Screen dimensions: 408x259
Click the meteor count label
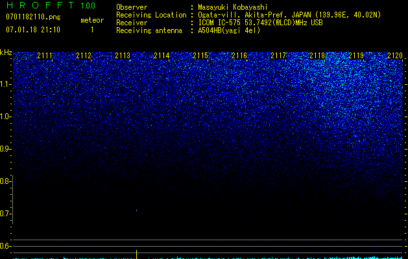(92, 20)
